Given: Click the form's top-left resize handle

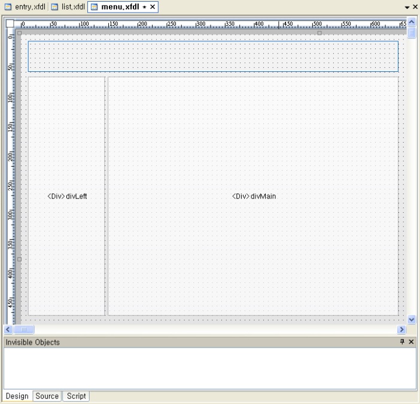Looking at the screenshot, I should [19, 33].
